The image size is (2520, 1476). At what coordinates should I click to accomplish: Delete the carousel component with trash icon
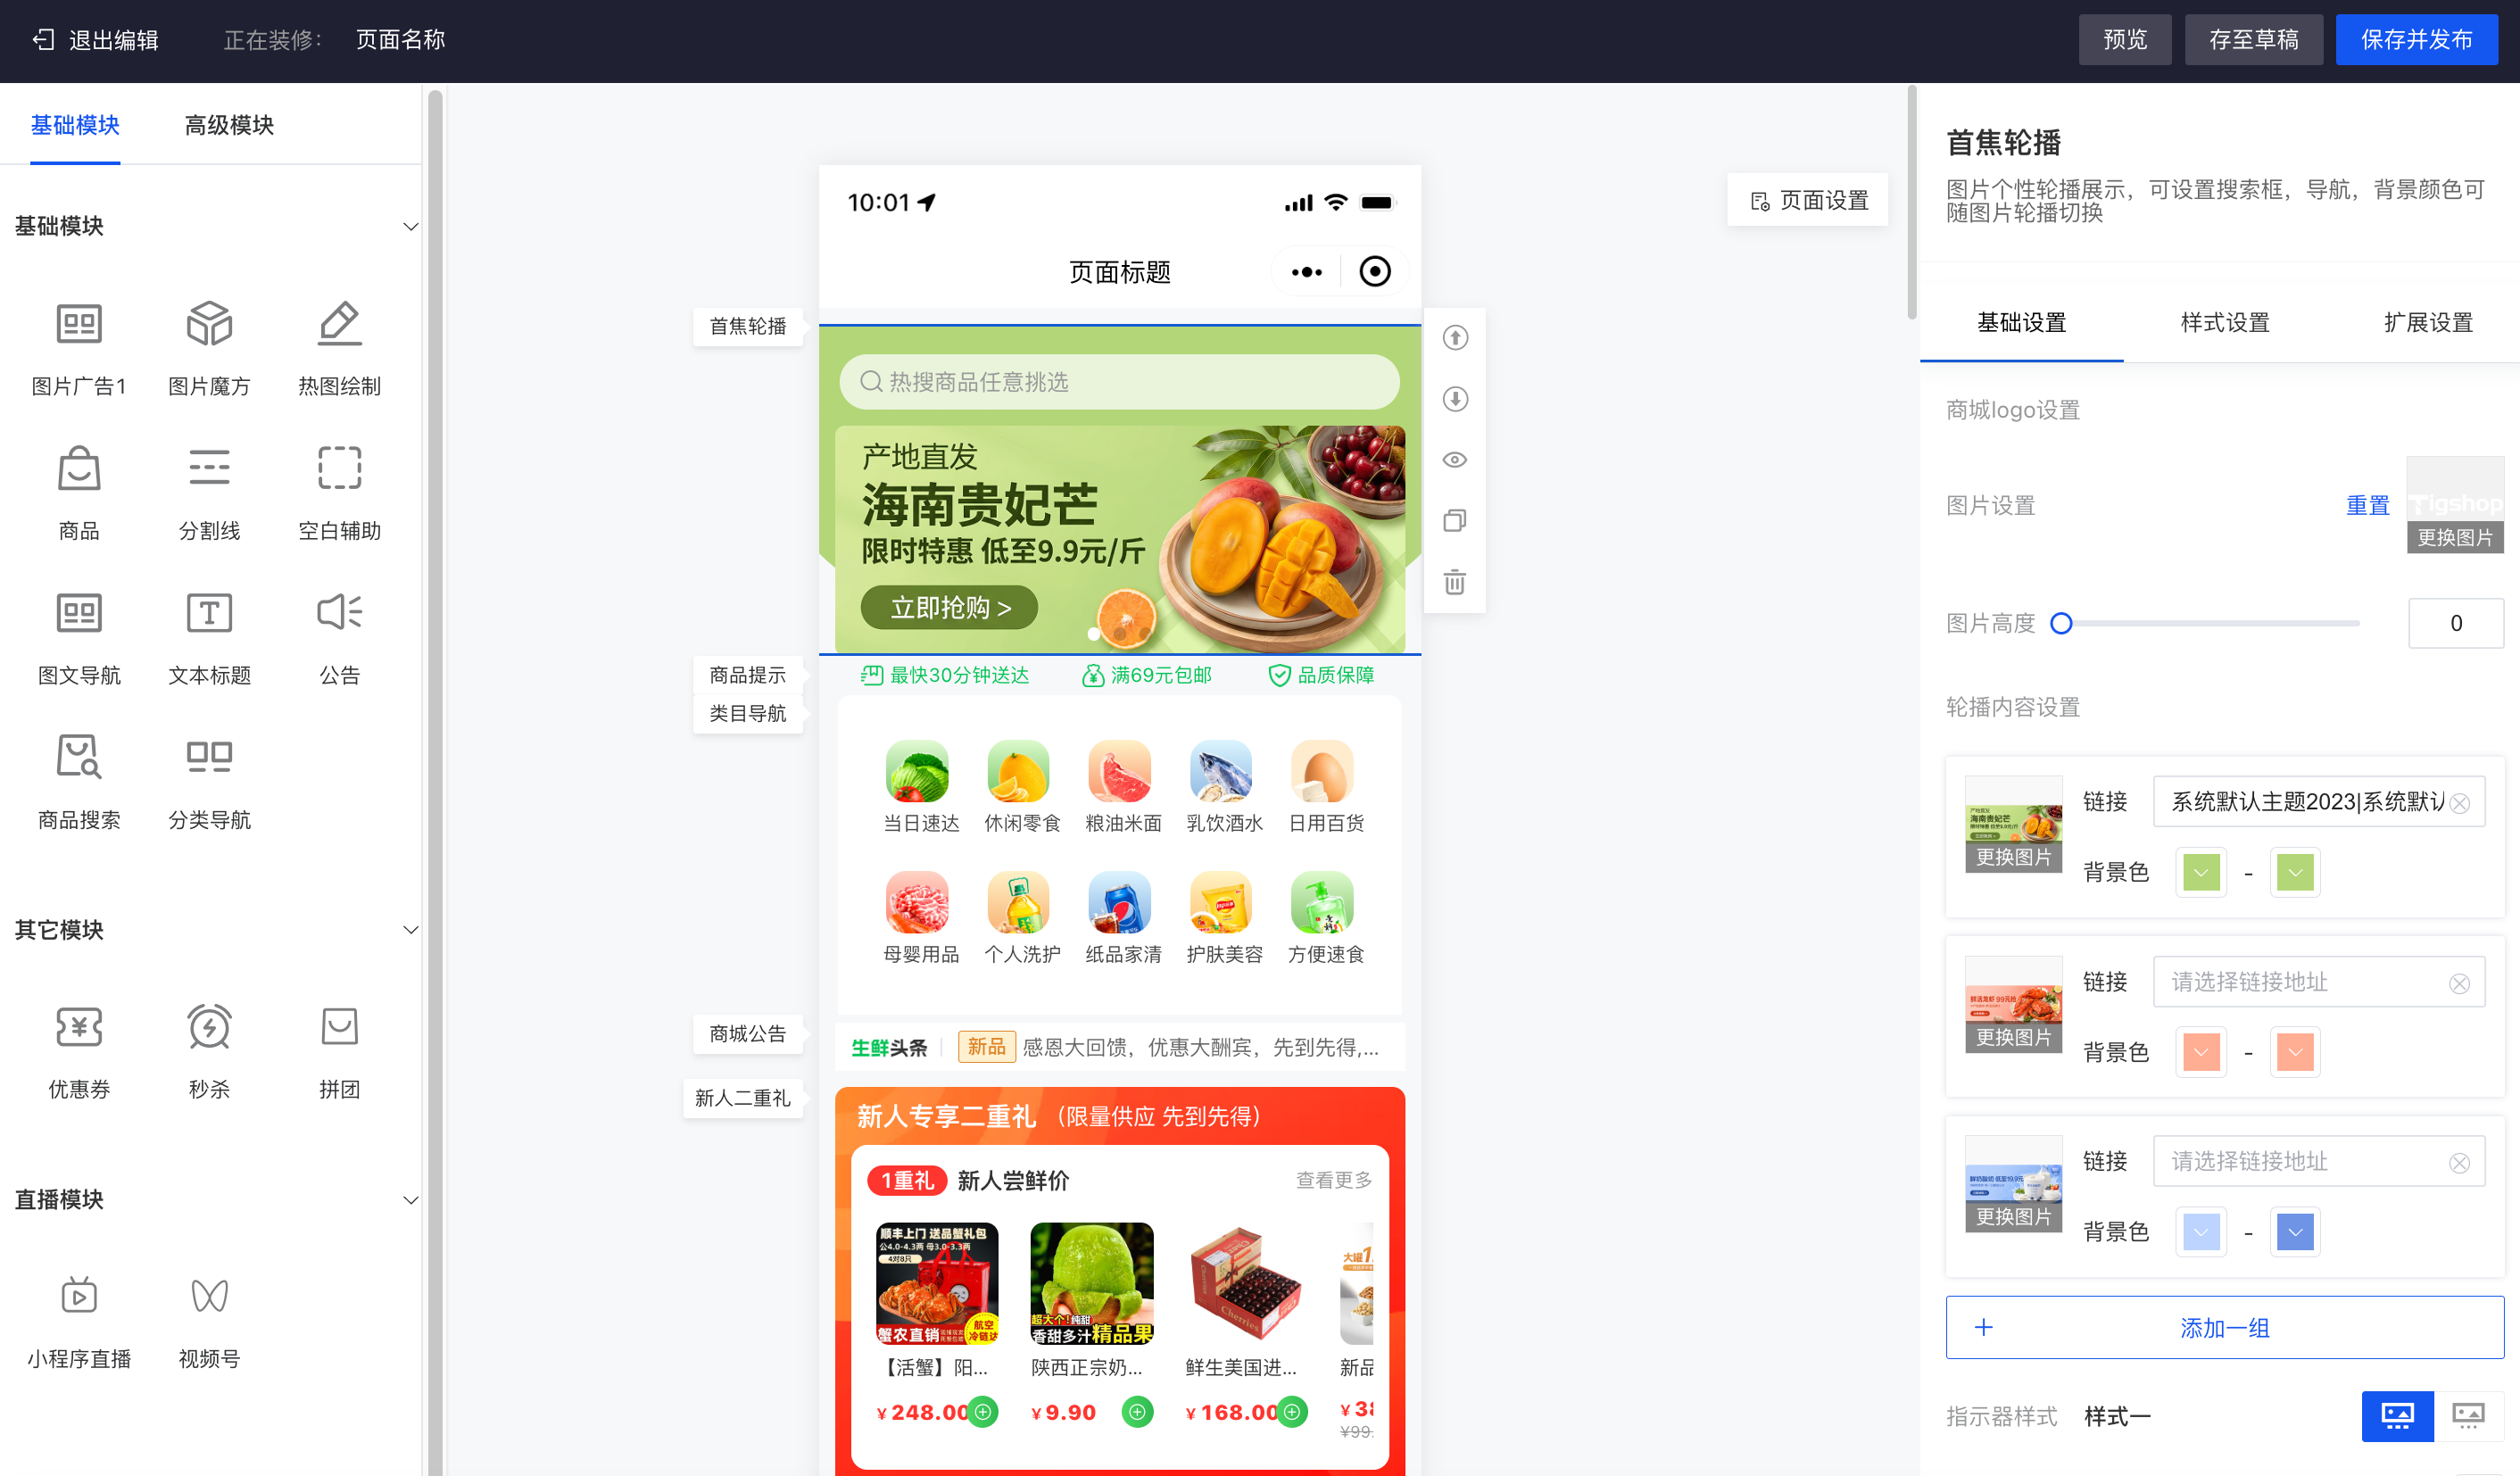(1455, 581)
